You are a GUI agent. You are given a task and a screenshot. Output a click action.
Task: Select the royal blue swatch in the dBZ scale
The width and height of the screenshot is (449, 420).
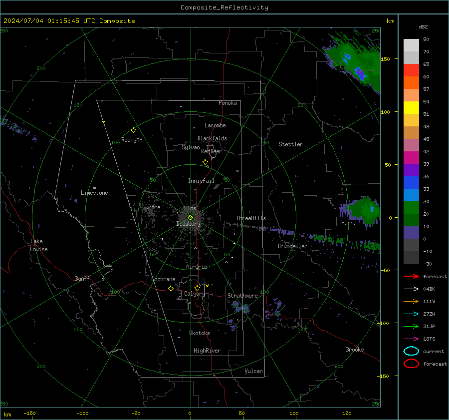(411, 183)
